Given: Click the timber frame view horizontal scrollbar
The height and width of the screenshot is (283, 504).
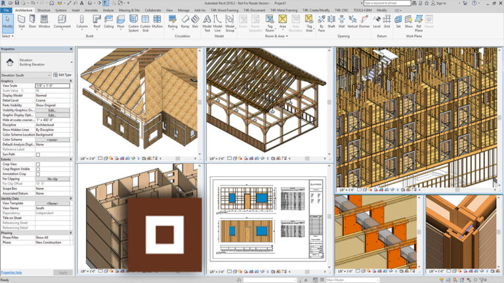Looking at the screenshot, I should (307, 159).
